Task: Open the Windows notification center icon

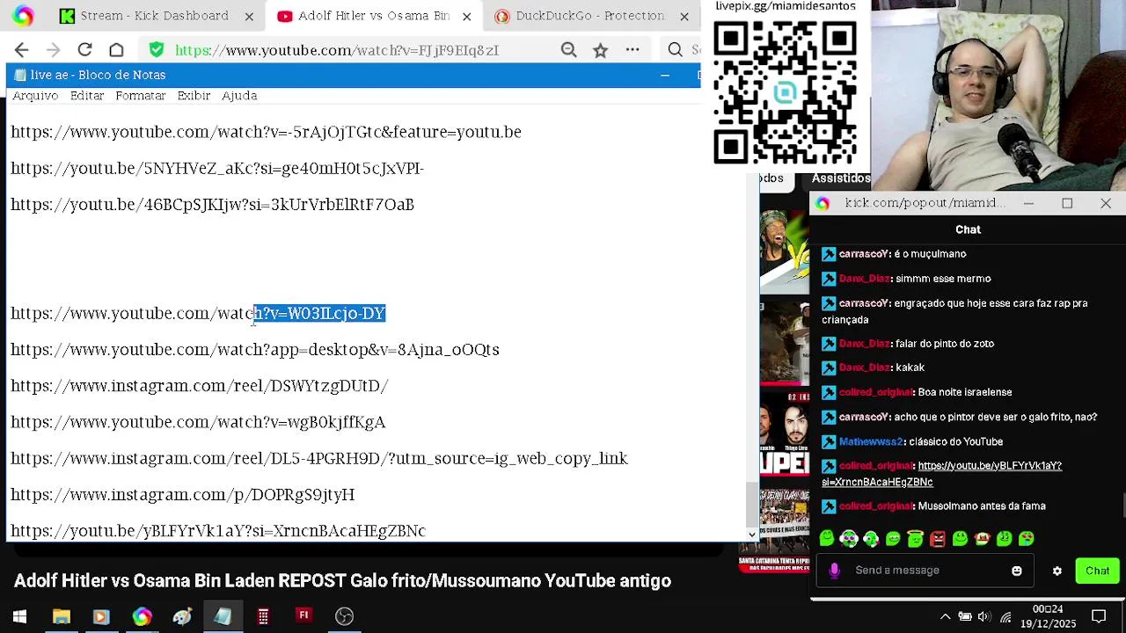Action: (x=1099, y=616)
